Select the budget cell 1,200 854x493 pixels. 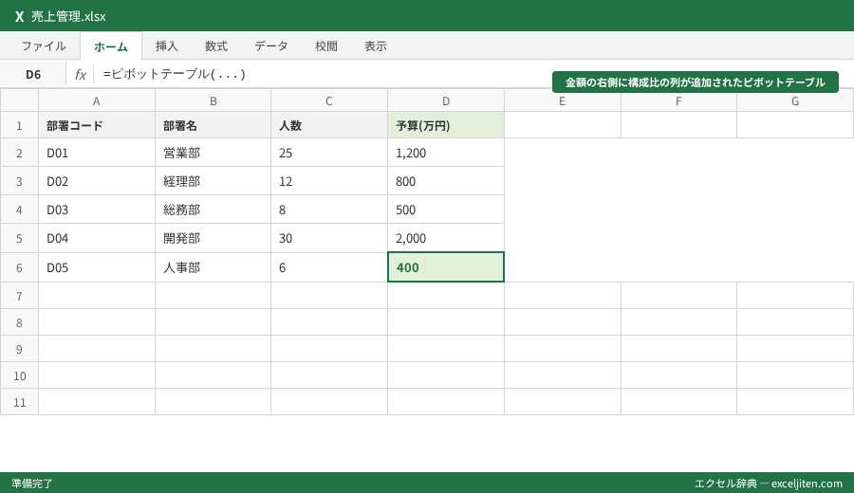click(446, 153)
